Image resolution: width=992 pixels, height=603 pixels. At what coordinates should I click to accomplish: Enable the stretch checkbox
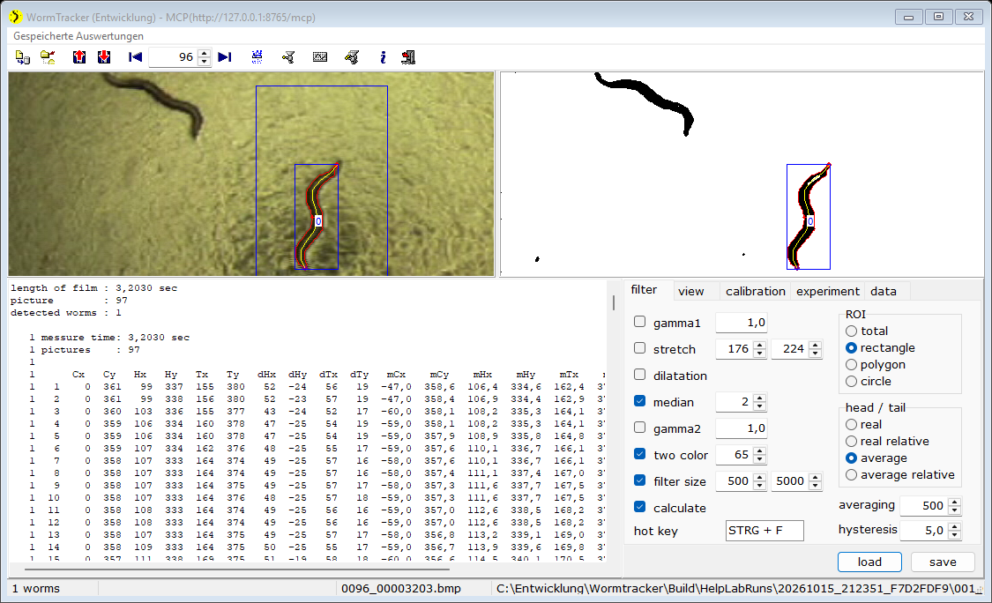tap(639, 348)
